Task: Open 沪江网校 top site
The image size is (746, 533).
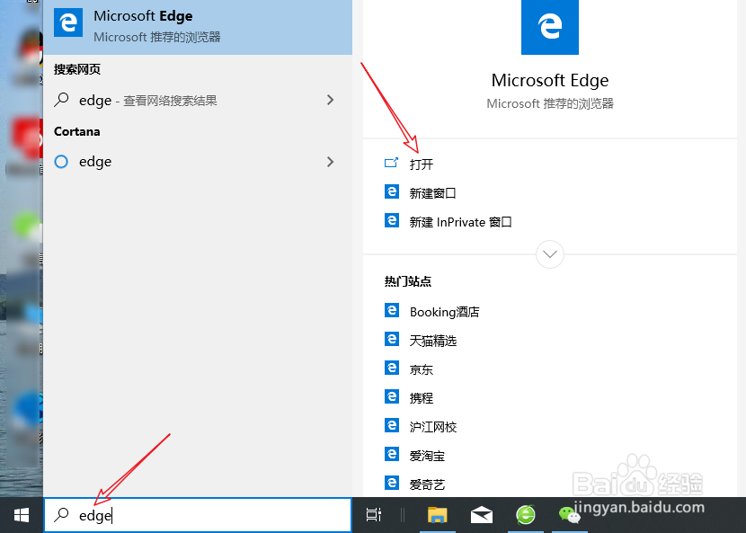Action: tap(433, 427)
